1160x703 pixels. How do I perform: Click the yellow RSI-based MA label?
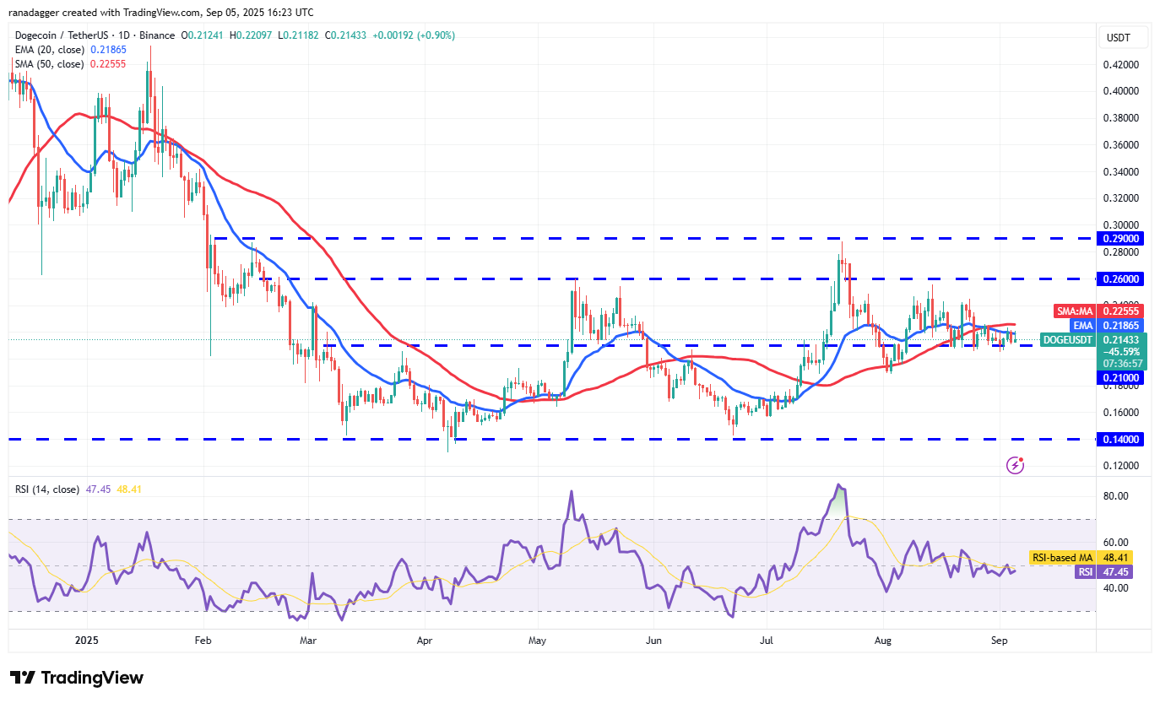click(1062, 557)
